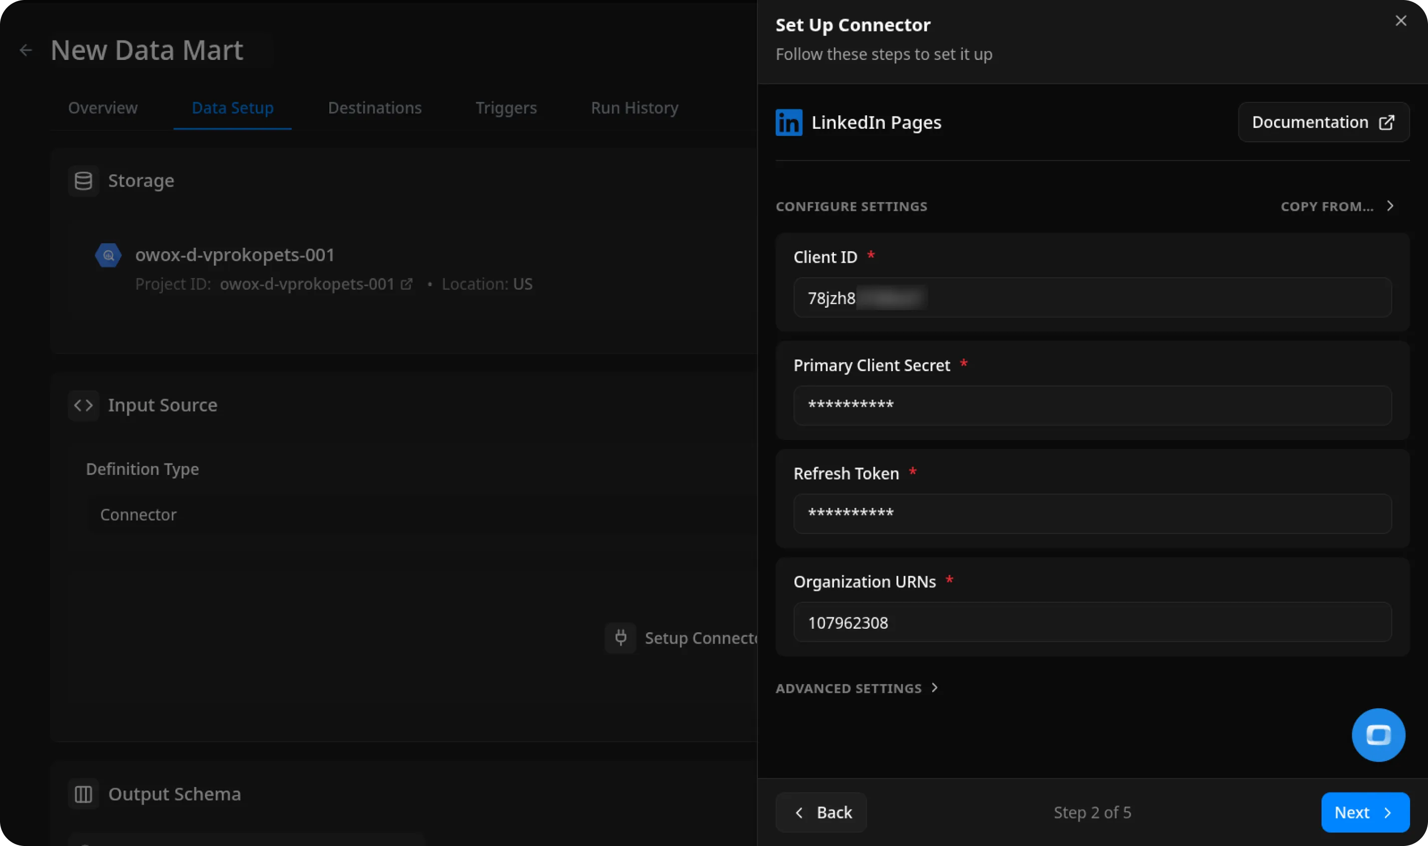Viewport: 1428px width, 846px height.
Task: Go to the Run History tab
Action: 634,108
